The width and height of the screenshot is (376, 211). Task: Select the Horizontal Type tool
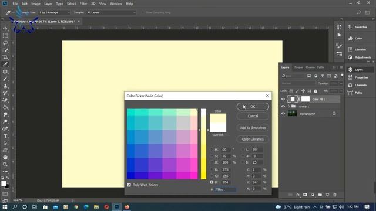pos(5,136)
